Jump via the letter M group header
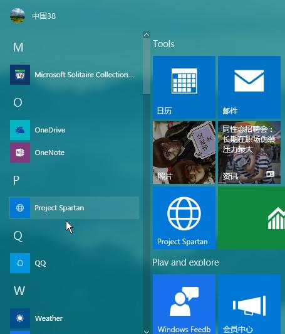The image size is (285, 334). (x=18, y=47)
